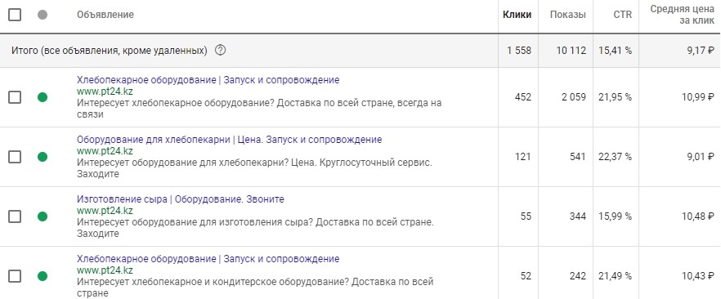Open Оборудование для хлебопекарни | Цена headline
This screenshot has width=721, height=299.
pyautogui.click(x=229, y=140)
